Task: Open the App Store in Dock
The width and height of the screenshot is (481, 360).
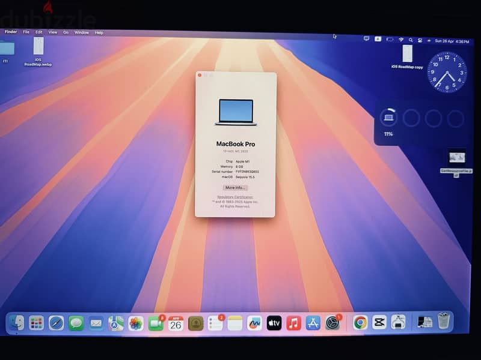Action: 313,323
